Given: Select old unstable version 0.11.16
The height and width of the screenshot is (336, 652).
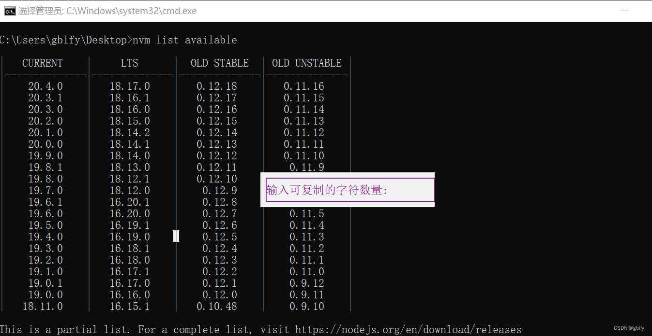Looking at the screenshot, I should [x=304, y=86].
